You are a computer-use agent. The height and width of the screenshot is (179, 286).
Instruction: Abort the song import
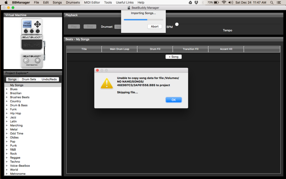point(155,27)
